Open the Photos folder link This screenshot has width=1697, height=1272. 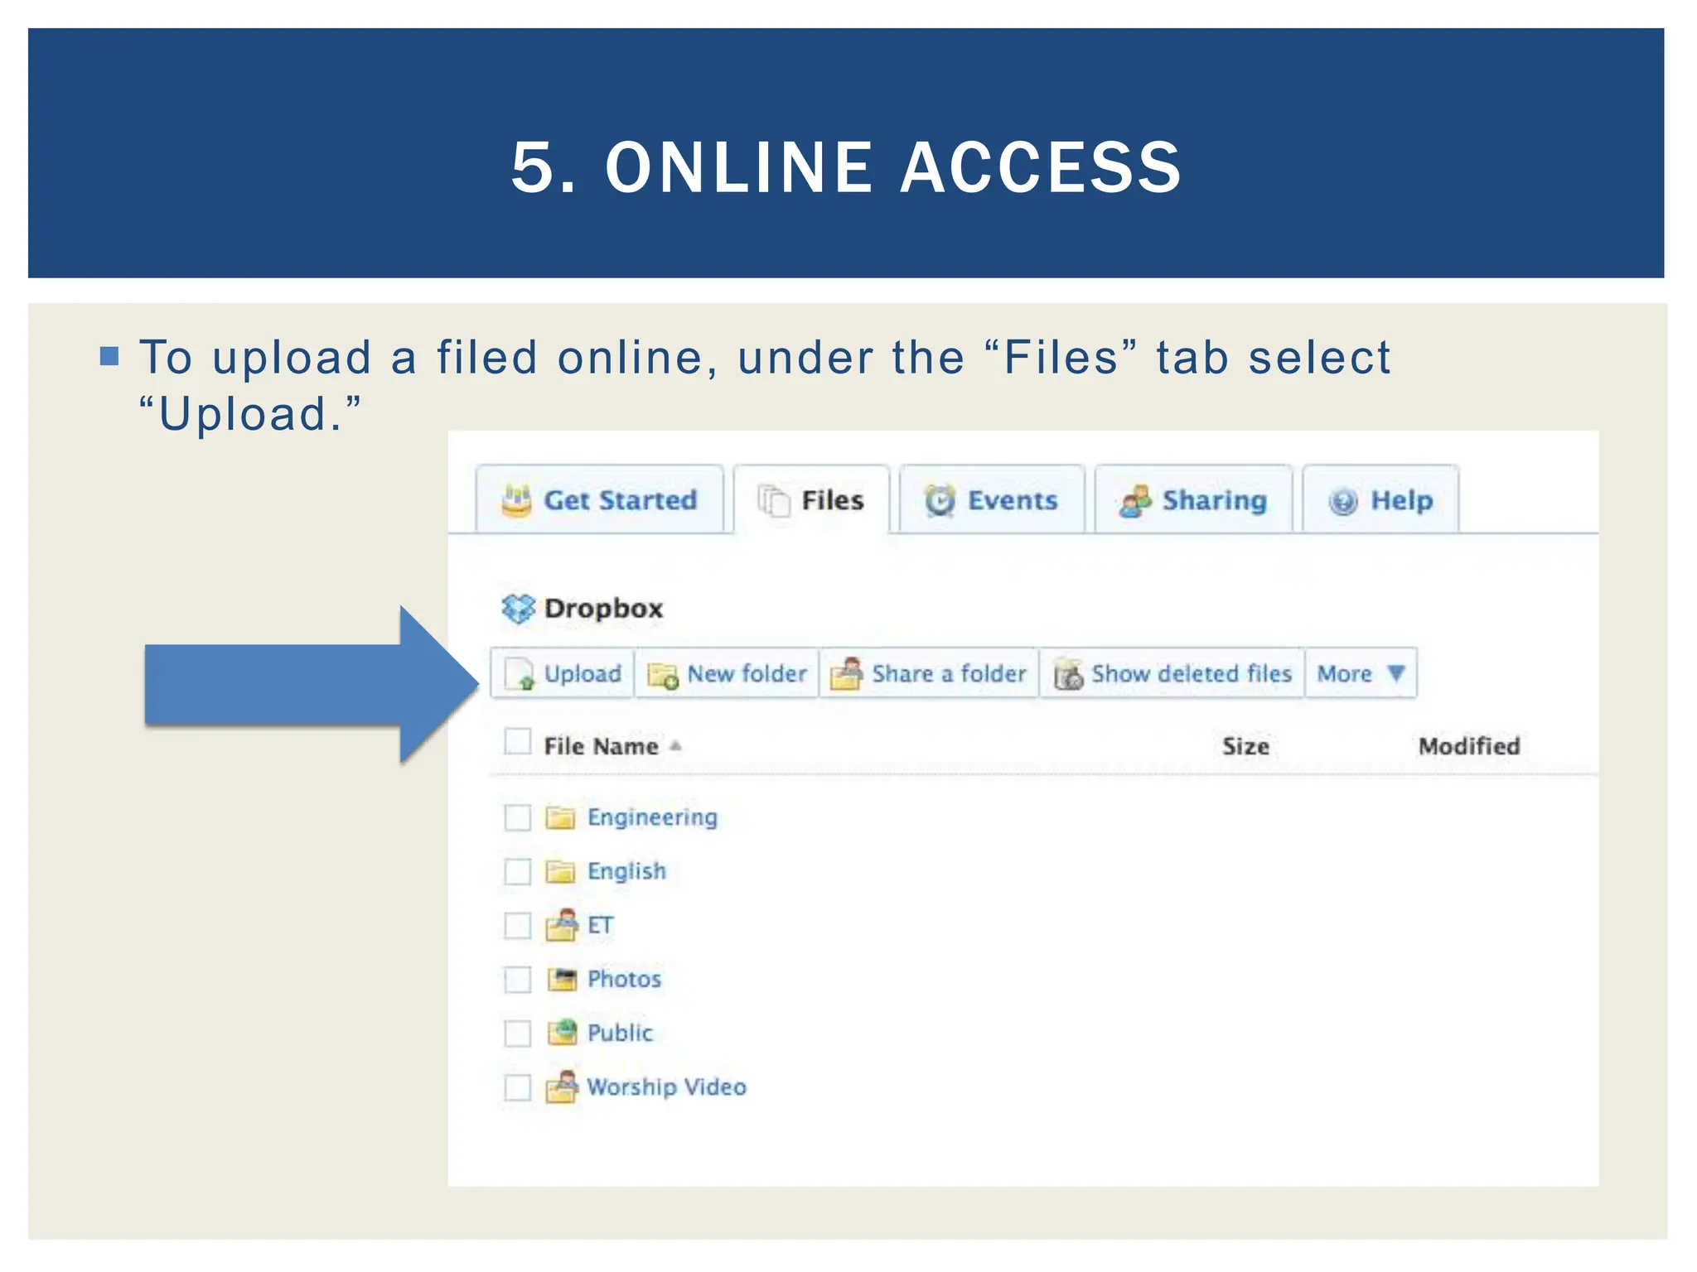tap(624, 979)
